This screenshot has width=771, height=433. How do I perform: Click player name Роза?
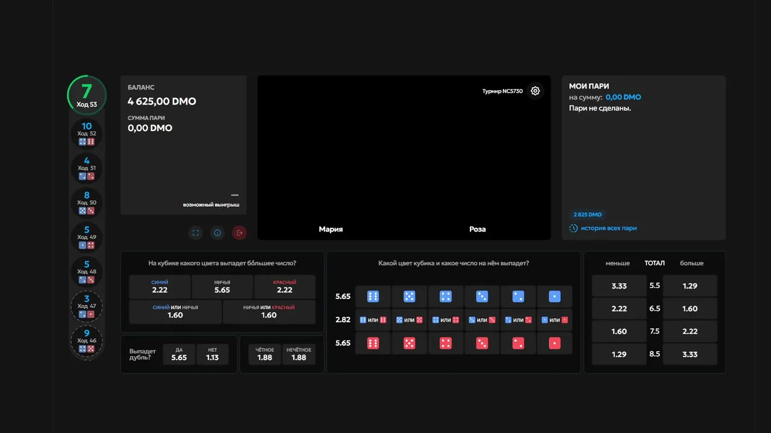click(478, 229)
